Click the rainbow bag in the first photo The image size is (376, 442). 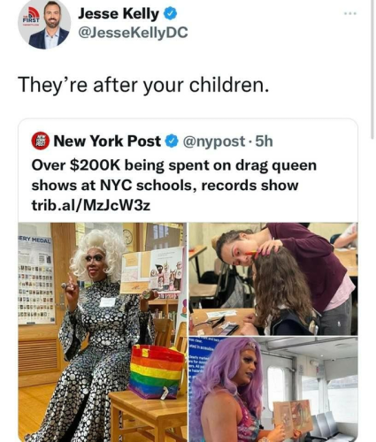tap(157, 372)
